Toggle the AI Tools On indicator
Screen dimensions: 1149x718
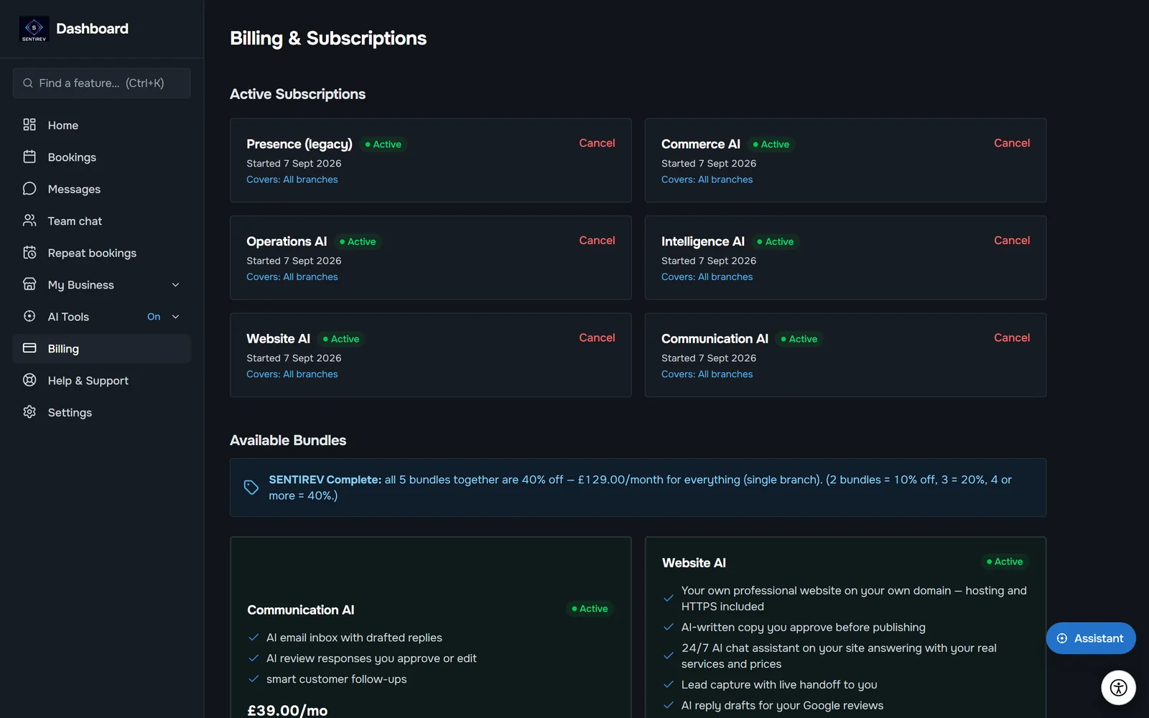(154, 317)
